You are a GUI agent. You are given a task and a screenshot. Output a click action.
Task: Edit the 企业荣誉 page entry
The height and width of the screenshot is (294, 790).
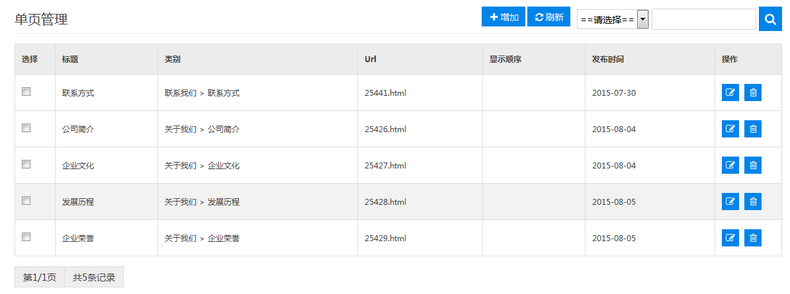click(730, 238)
